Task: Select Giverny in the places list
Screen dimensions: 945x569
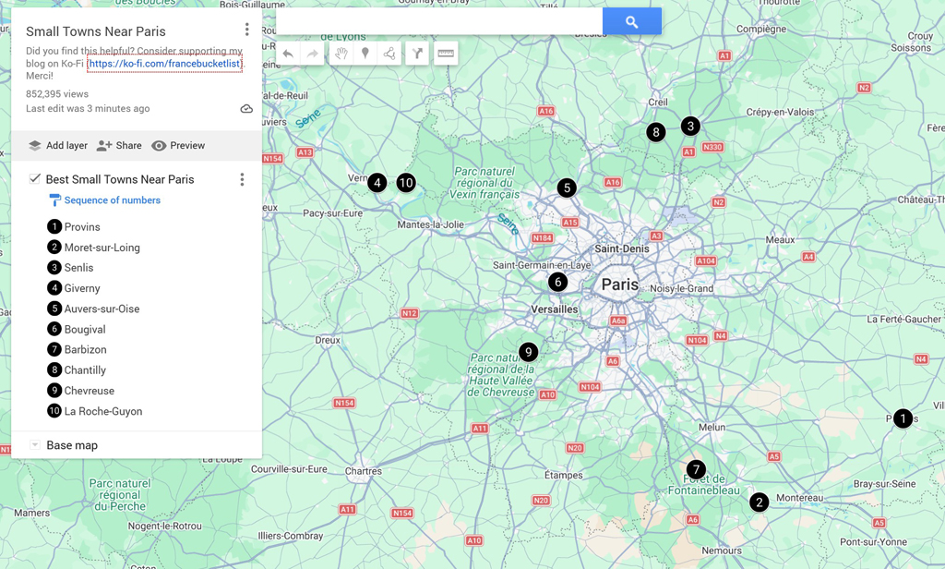Action: pos(82,288)
